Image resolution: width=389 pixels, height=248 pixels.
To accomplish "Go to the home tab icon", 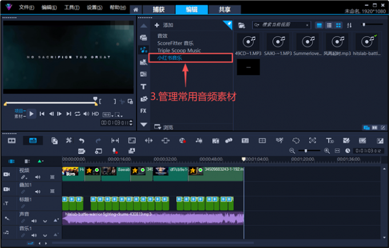I will click(136, 10).
